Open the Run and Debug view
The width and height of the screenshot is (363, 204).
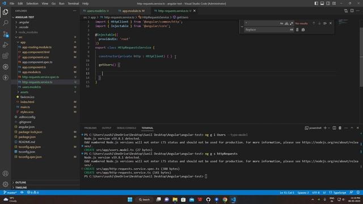tap(5, 45)
